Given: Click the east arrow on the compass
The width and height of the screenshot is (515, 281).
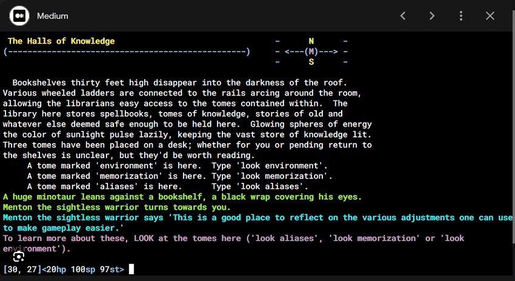Looking at the screenshot, I should pos(328,51).
